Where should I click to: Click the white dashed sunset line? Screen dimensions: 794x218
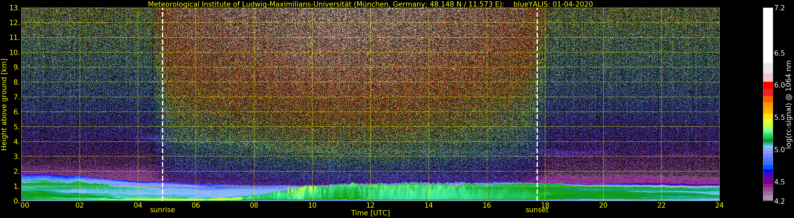pyautogui.click(x=537, y=104)
